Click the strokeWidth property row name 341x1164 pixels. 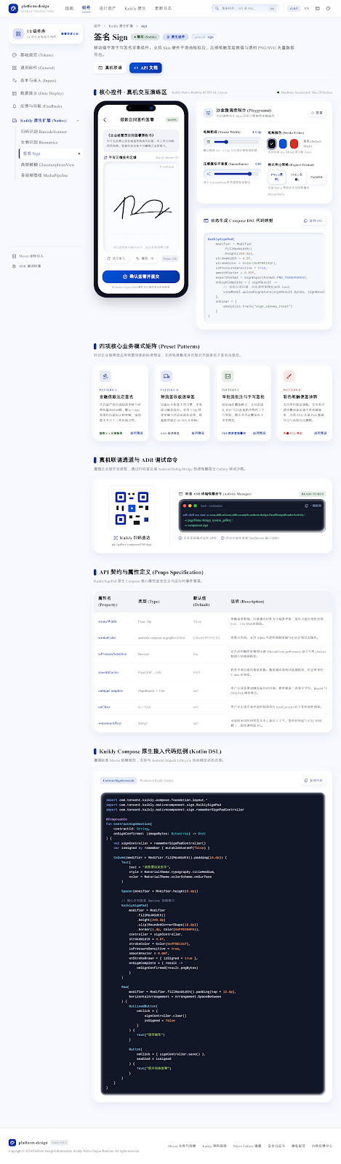click(x=107, y=622)
